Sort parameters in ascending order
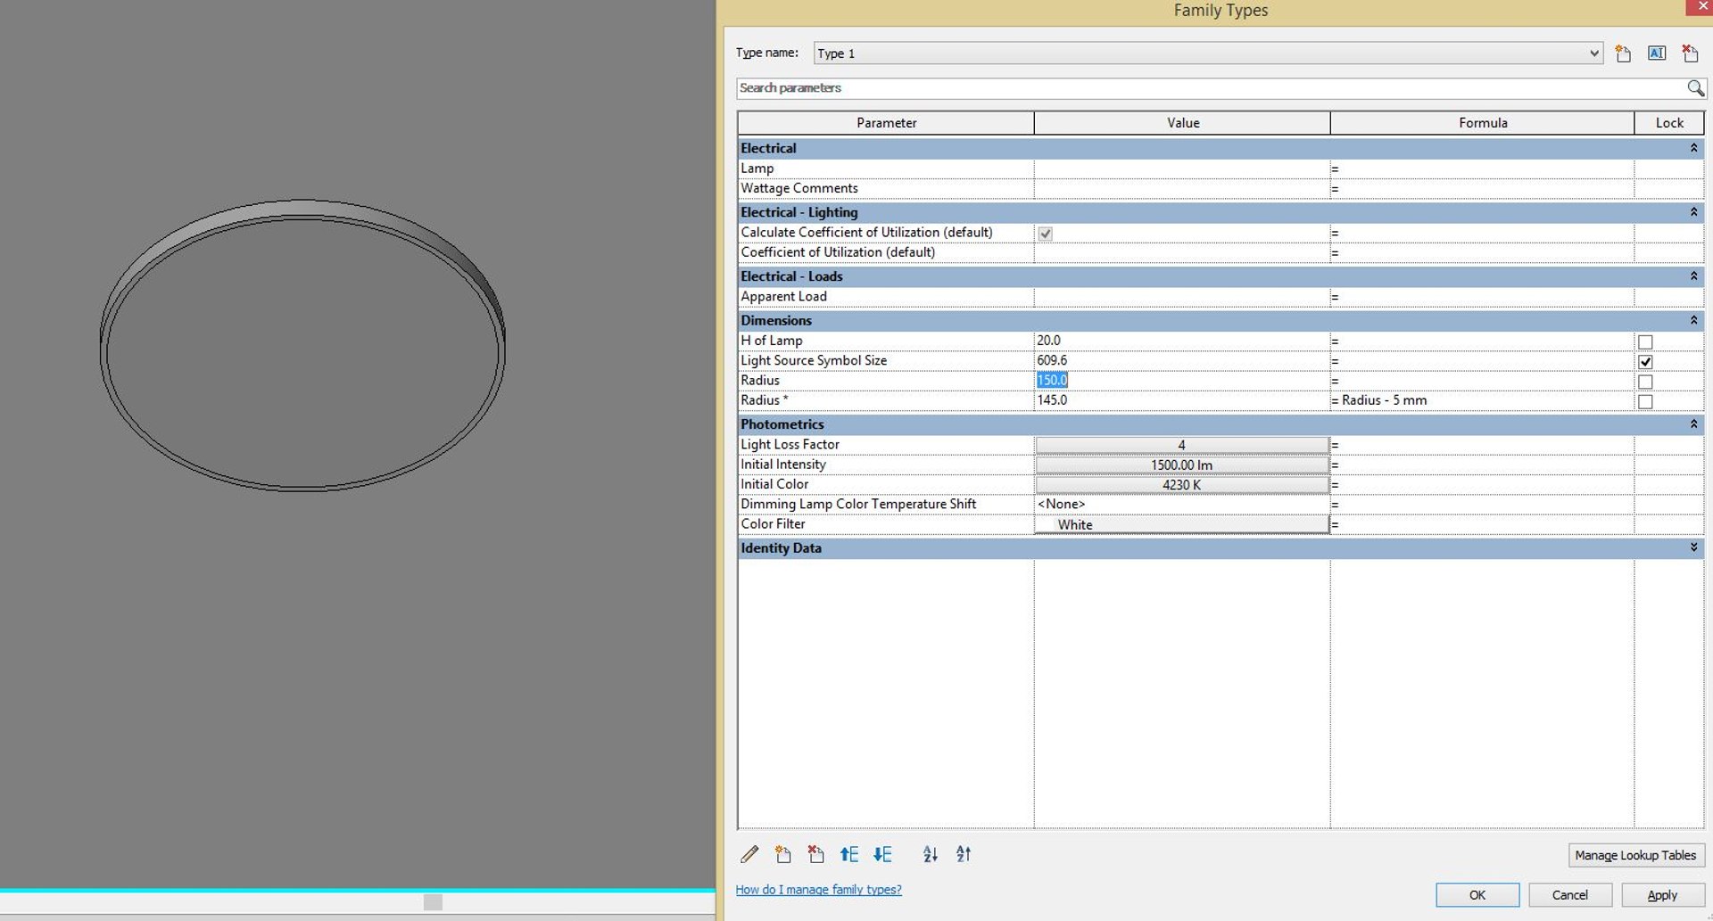This screenshot has height=921, width=1713. click(x=930, y=854)
